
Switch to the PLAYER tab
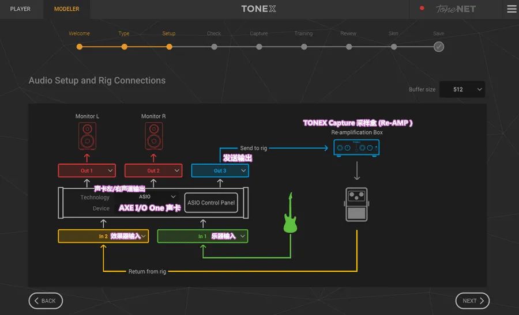click(20, 9)
